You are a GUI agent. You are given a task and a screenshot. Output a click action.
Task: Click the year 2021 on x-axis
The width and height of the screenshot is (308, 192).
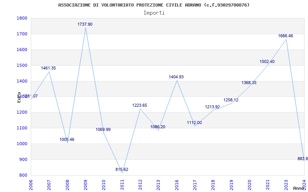(x=268, y=184)
